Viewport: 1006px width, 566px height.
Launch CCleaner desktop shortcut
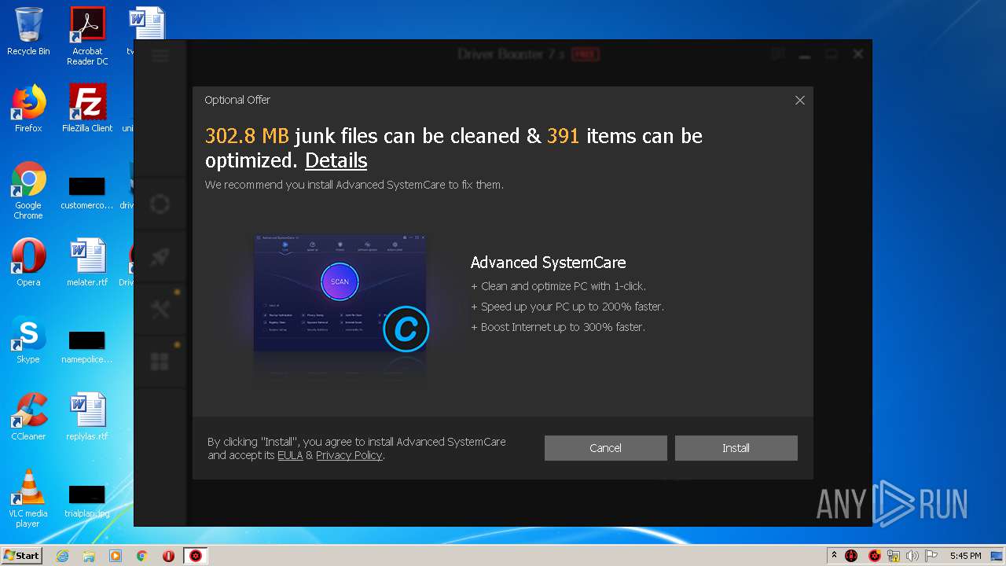pos(28,417)
